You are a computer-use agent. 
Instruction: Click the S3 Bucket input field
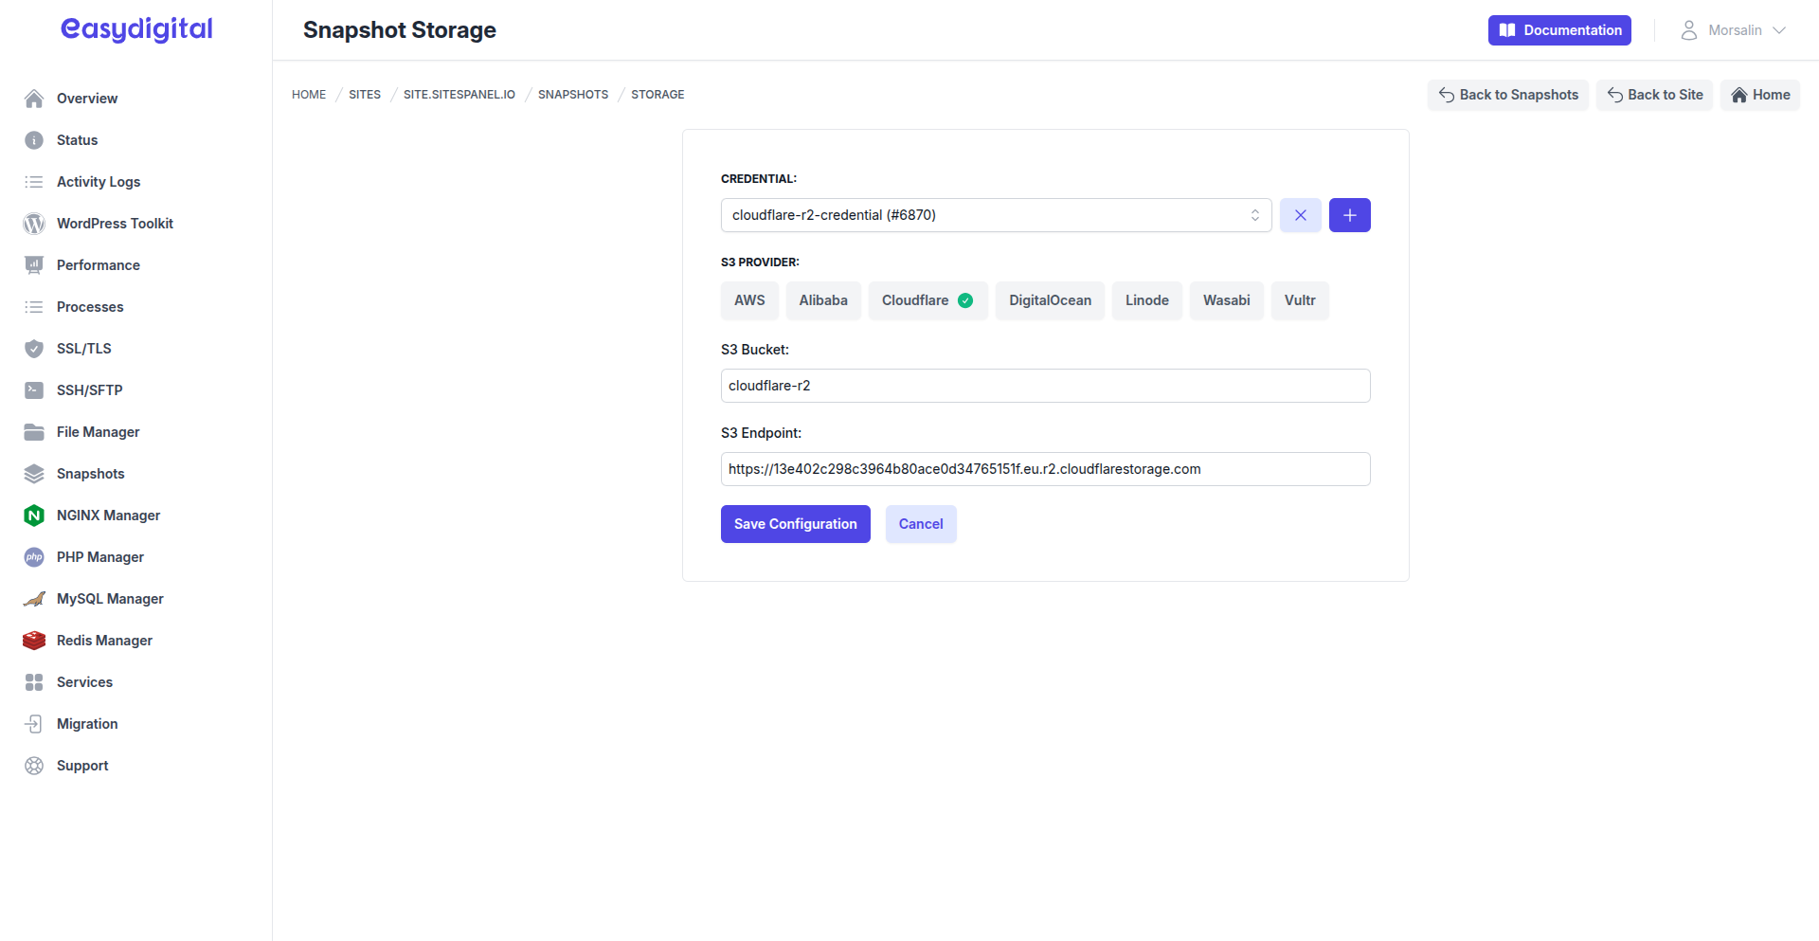click(x=1045, y=385)
